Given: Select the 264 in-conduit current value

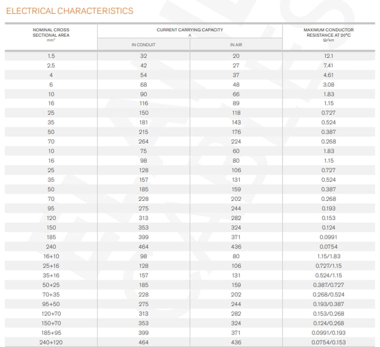Looking at the screenshot, I should pos(143,142).
